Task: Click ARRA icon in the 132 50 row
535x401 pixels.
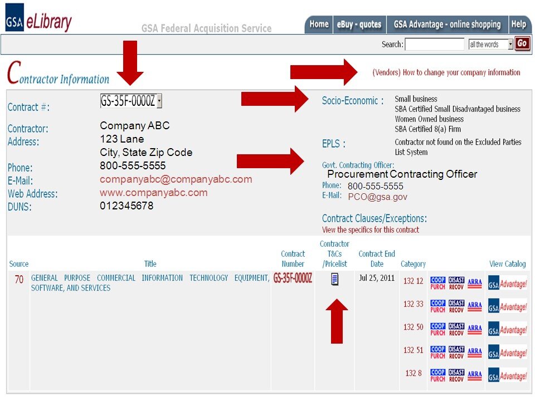Action: [x=475, y=329]
